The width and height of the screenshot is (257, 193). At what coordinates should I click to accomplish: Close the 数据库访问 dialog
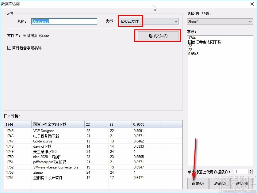tap(252, 4)
